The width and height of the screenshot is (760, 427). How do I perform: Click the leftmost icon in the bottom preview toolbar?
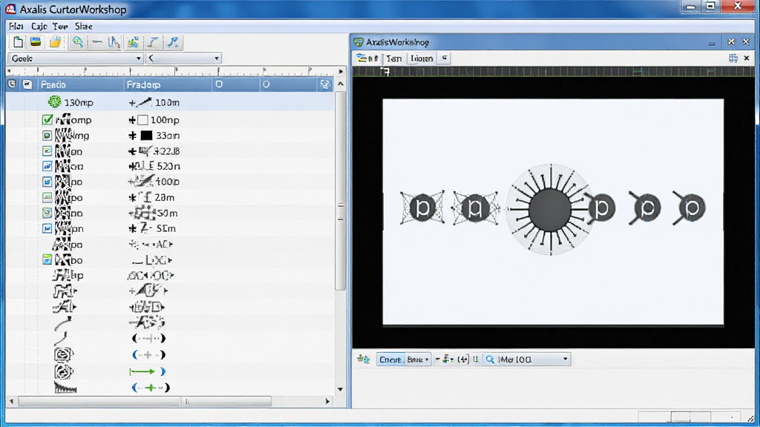(363, 360)
